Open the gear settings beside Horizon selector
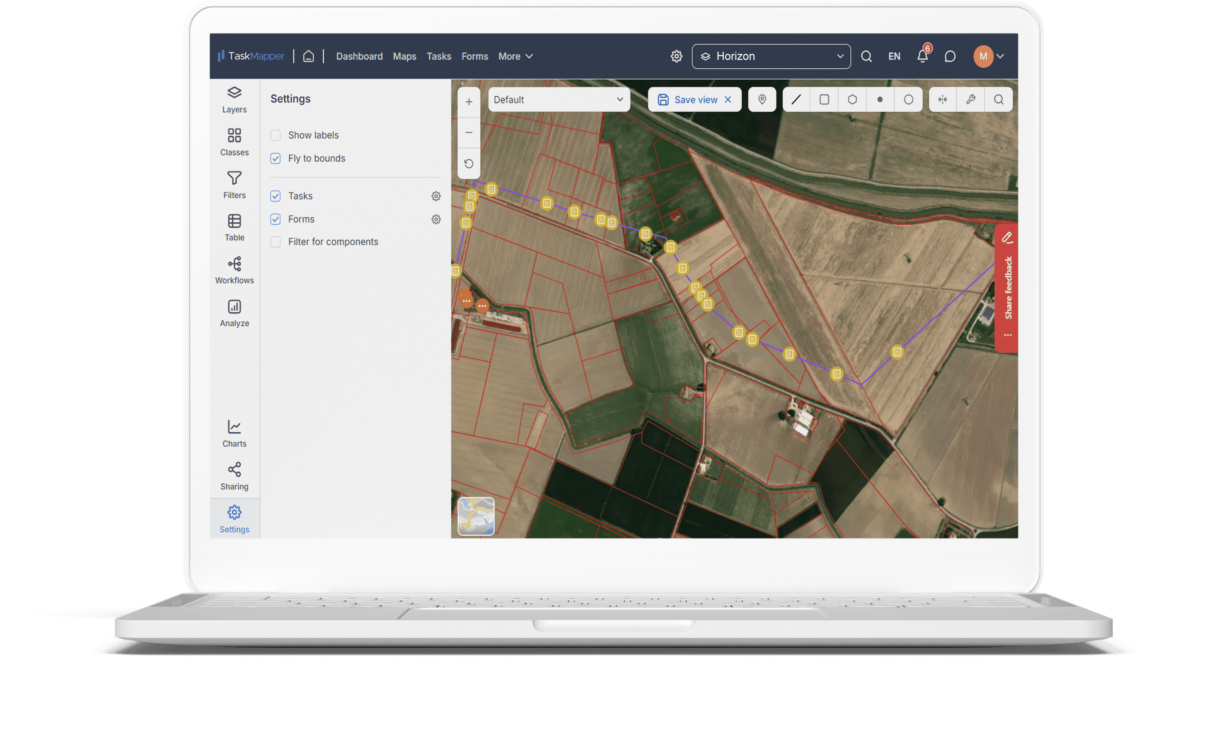 click(x=676, y=56)
